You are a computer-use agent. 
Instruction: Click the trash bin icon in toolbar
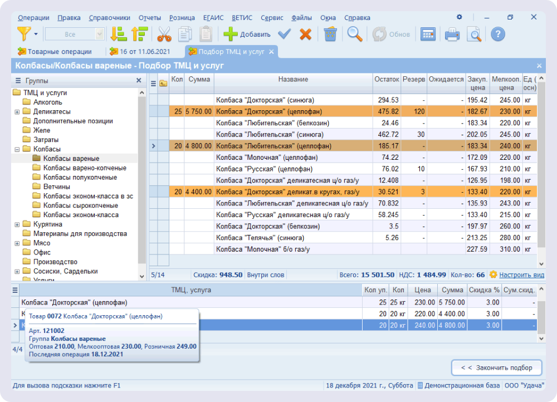pos(330,34)
